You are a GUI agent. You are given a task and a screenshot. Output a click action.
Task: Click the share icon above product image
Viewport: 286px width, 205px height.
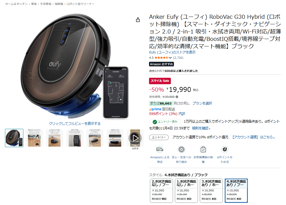point(138,20)
